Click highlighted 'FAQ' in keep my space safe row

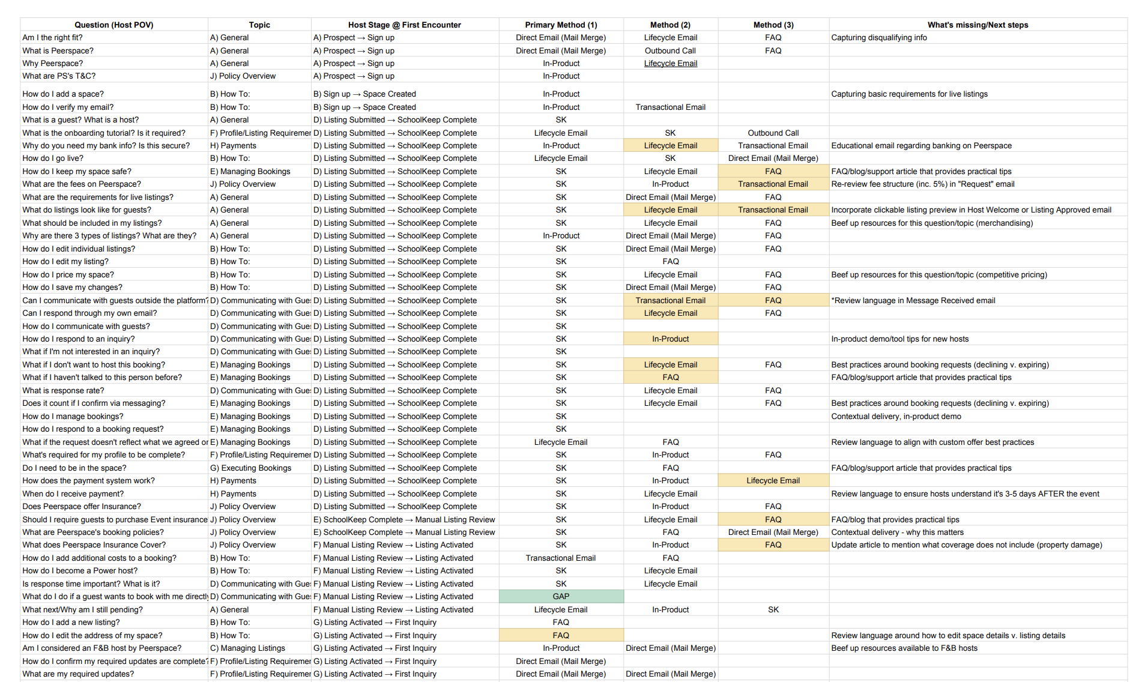point(773,172)
